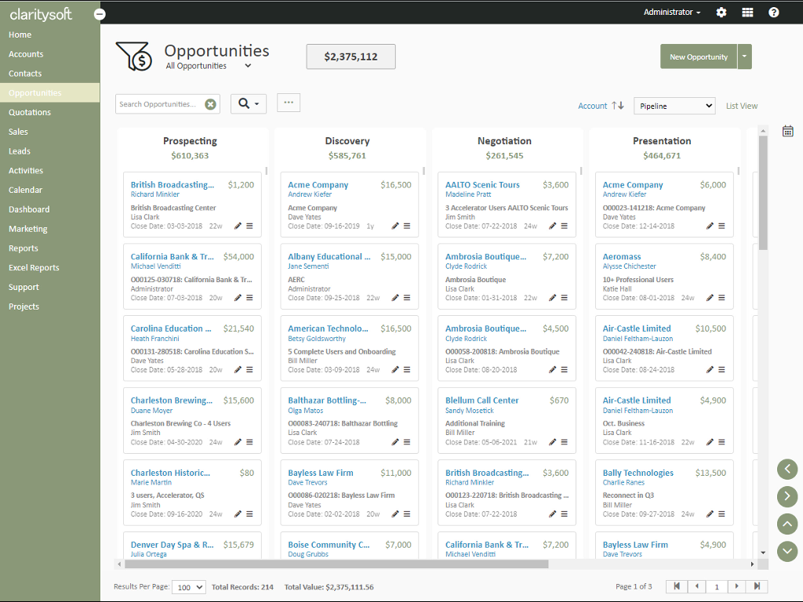This screenshot has width=803, height=602.
Task: Open settings gear icon
Action: pyautogui.click(x=721, y=13)
